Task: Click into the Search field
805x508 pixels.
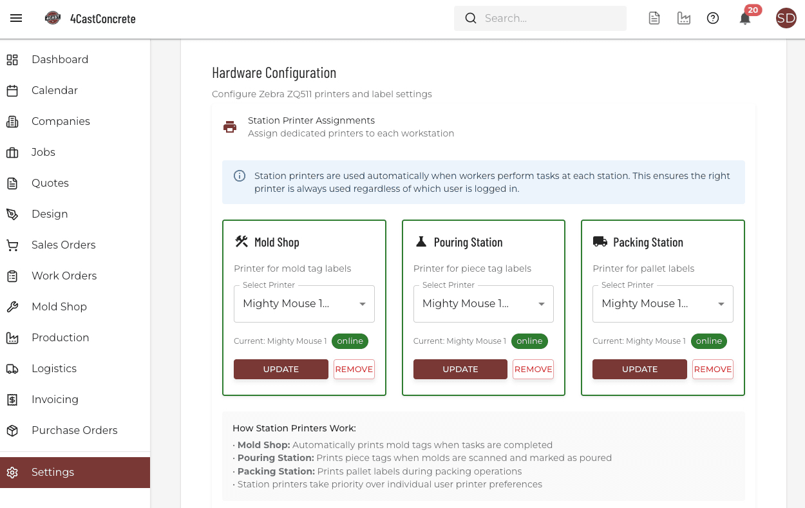Action: click(x=547, y=19)
